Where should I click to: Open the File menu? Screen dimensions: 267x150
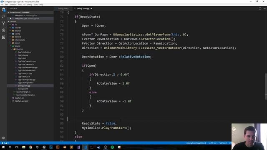tap(2, 5)
